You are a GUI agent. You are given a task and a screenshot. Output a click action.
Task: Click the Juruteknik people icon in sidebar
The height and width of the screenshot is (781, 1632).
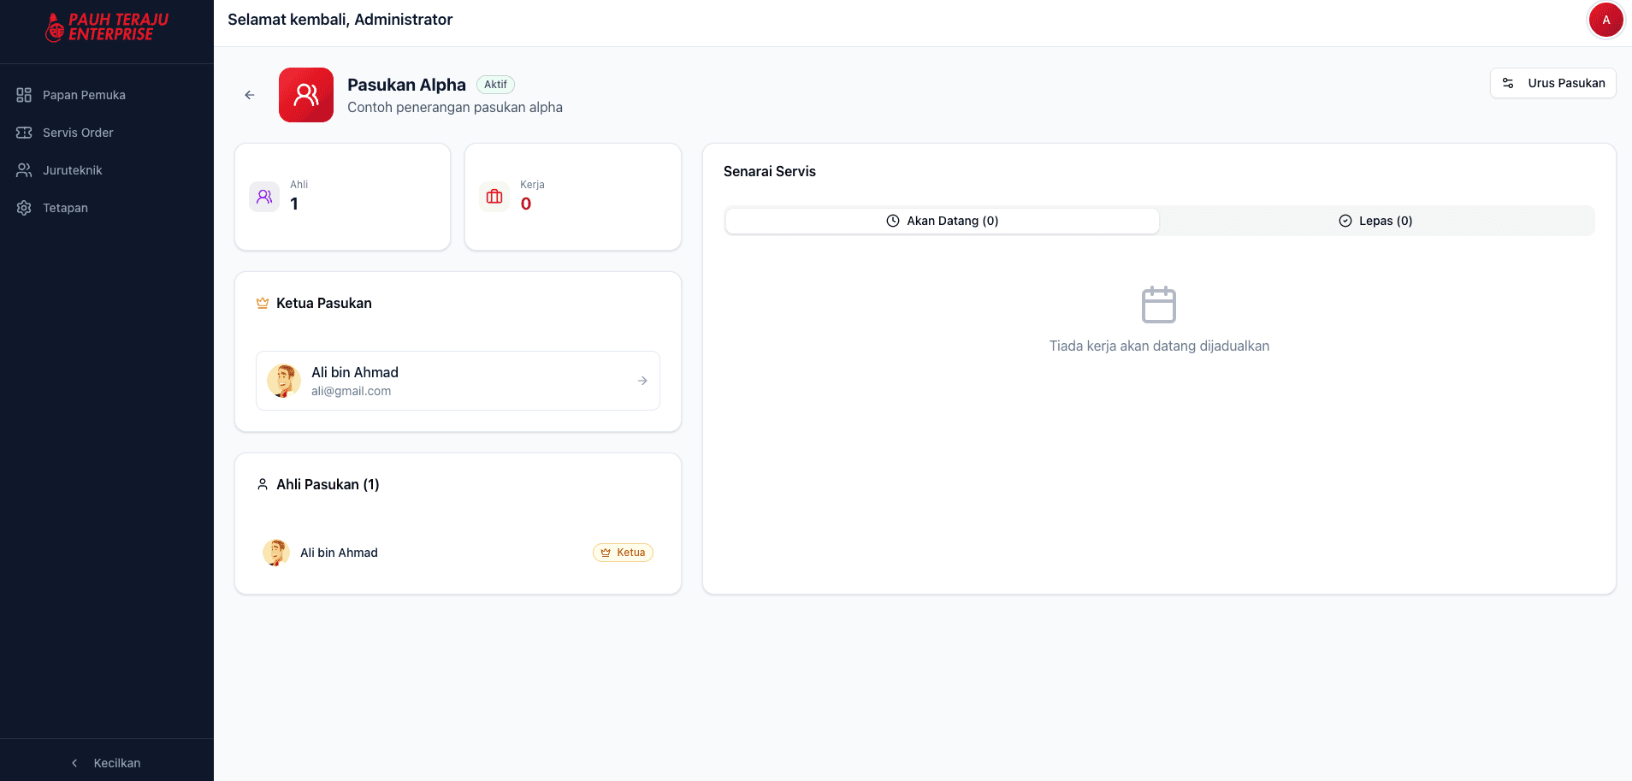tap(24, 170)
